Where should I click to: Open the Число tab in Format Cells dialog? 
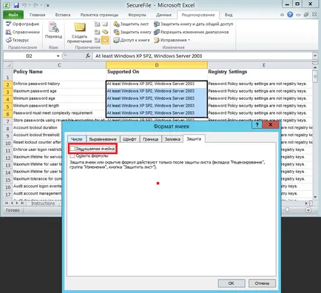(x=76, y=139)
